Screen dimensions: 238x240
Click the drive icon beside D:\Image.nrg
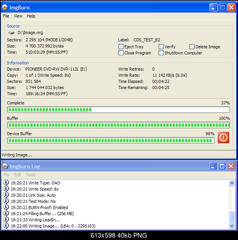click(x=11, y=32)
